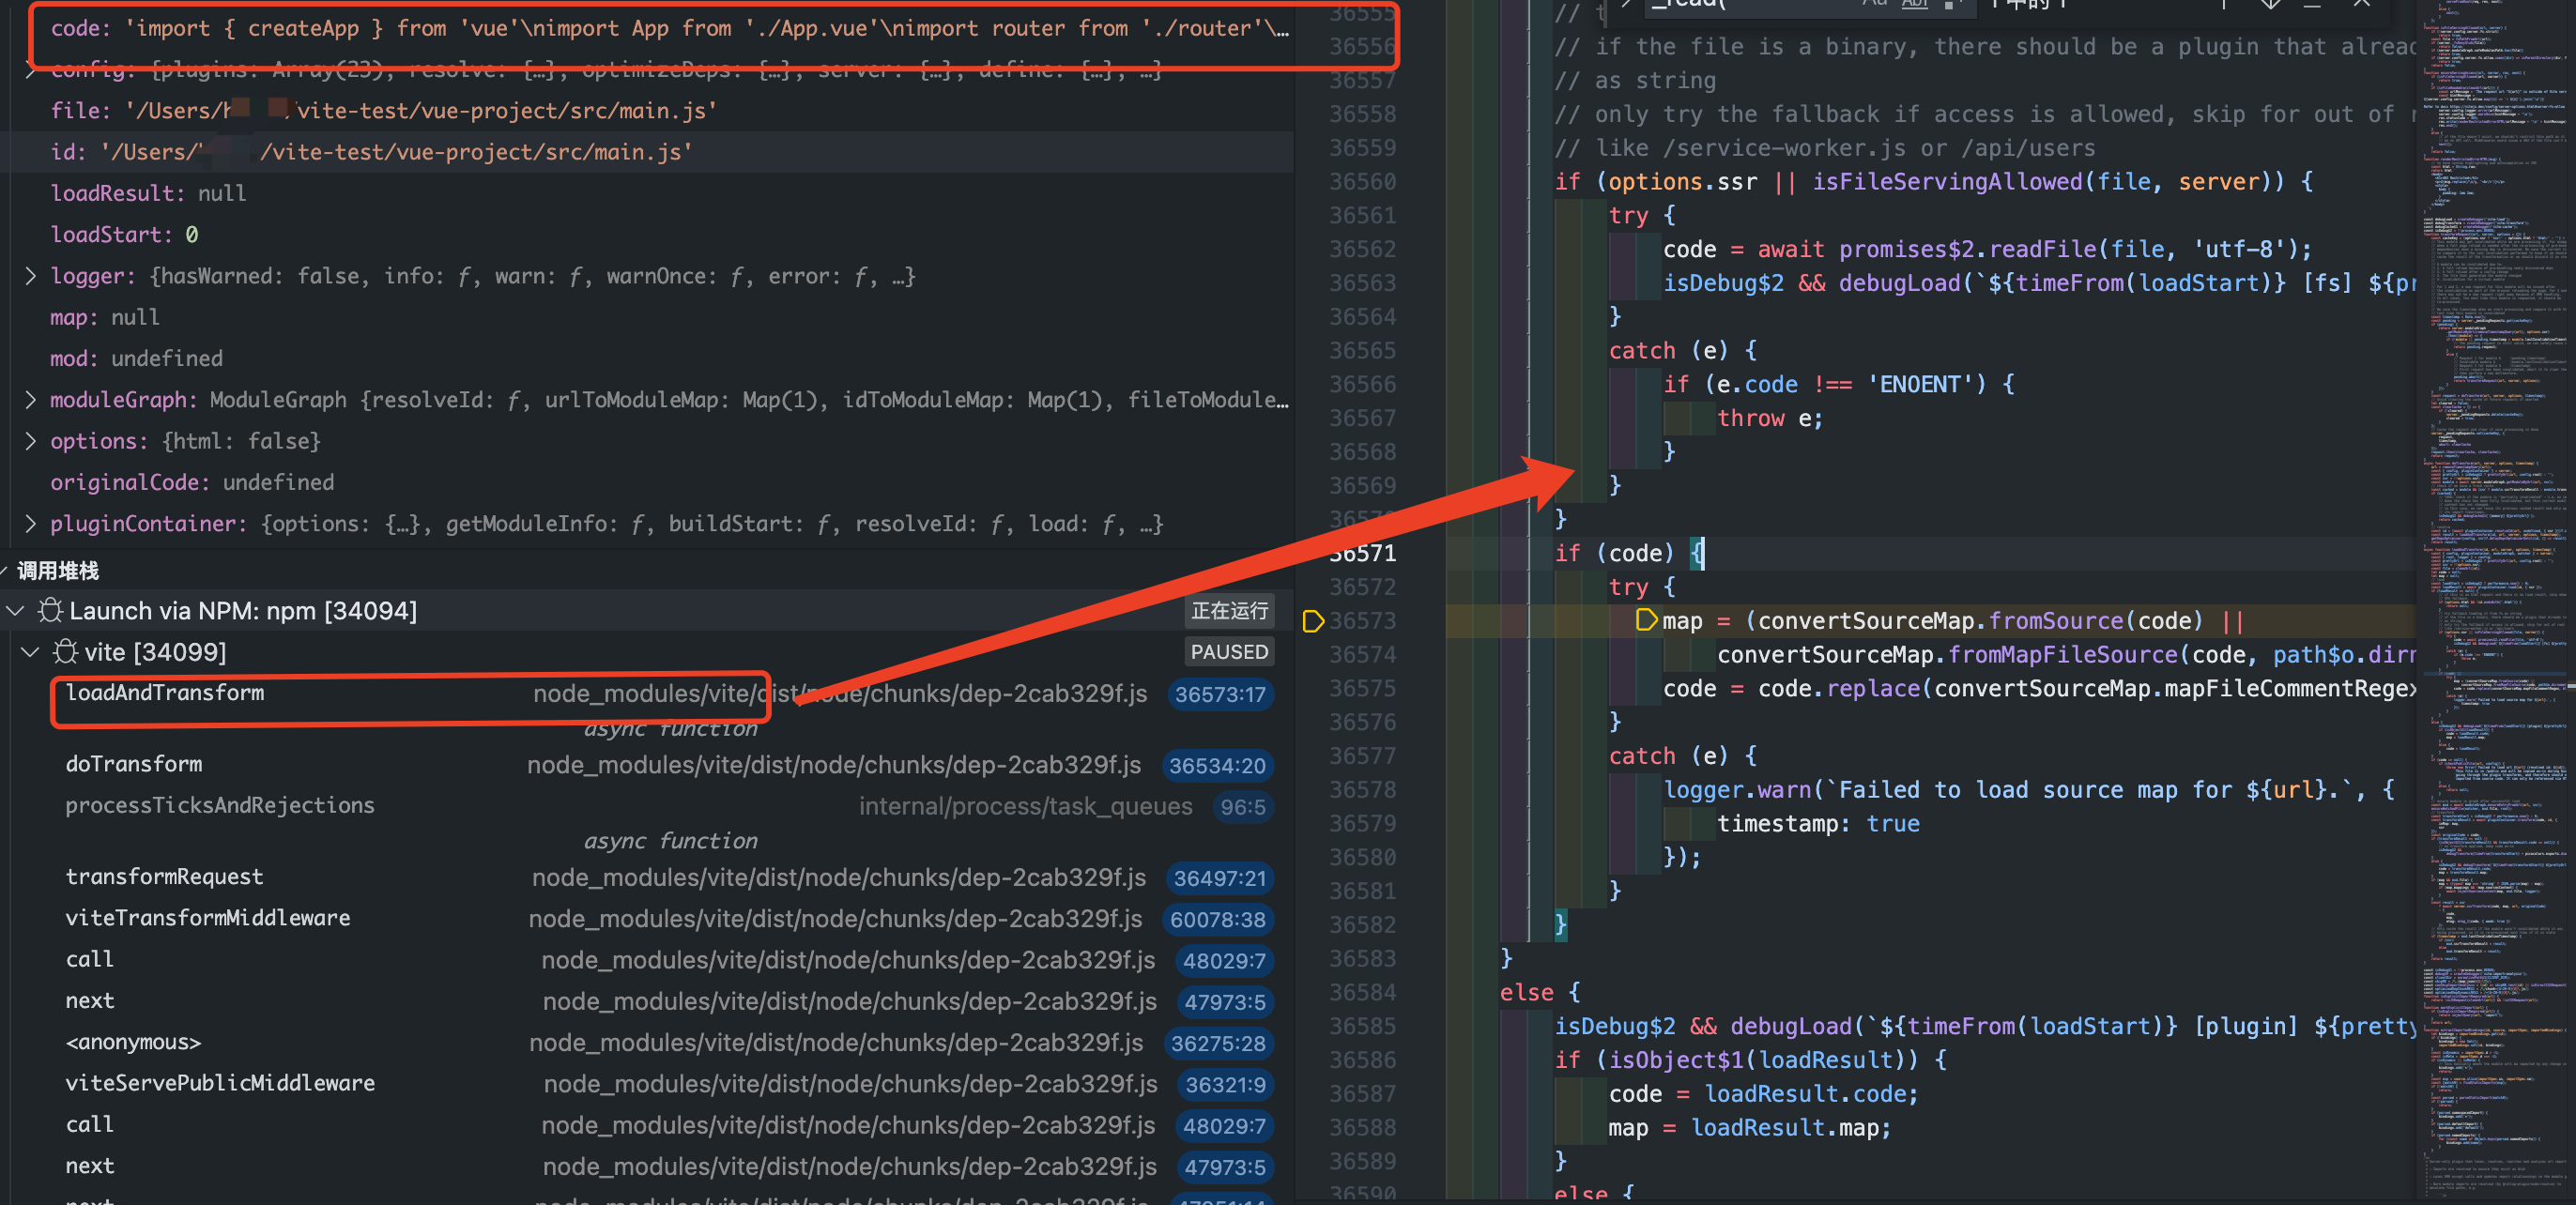Place cursor on 'throw e;' on line 36567

1770,419
